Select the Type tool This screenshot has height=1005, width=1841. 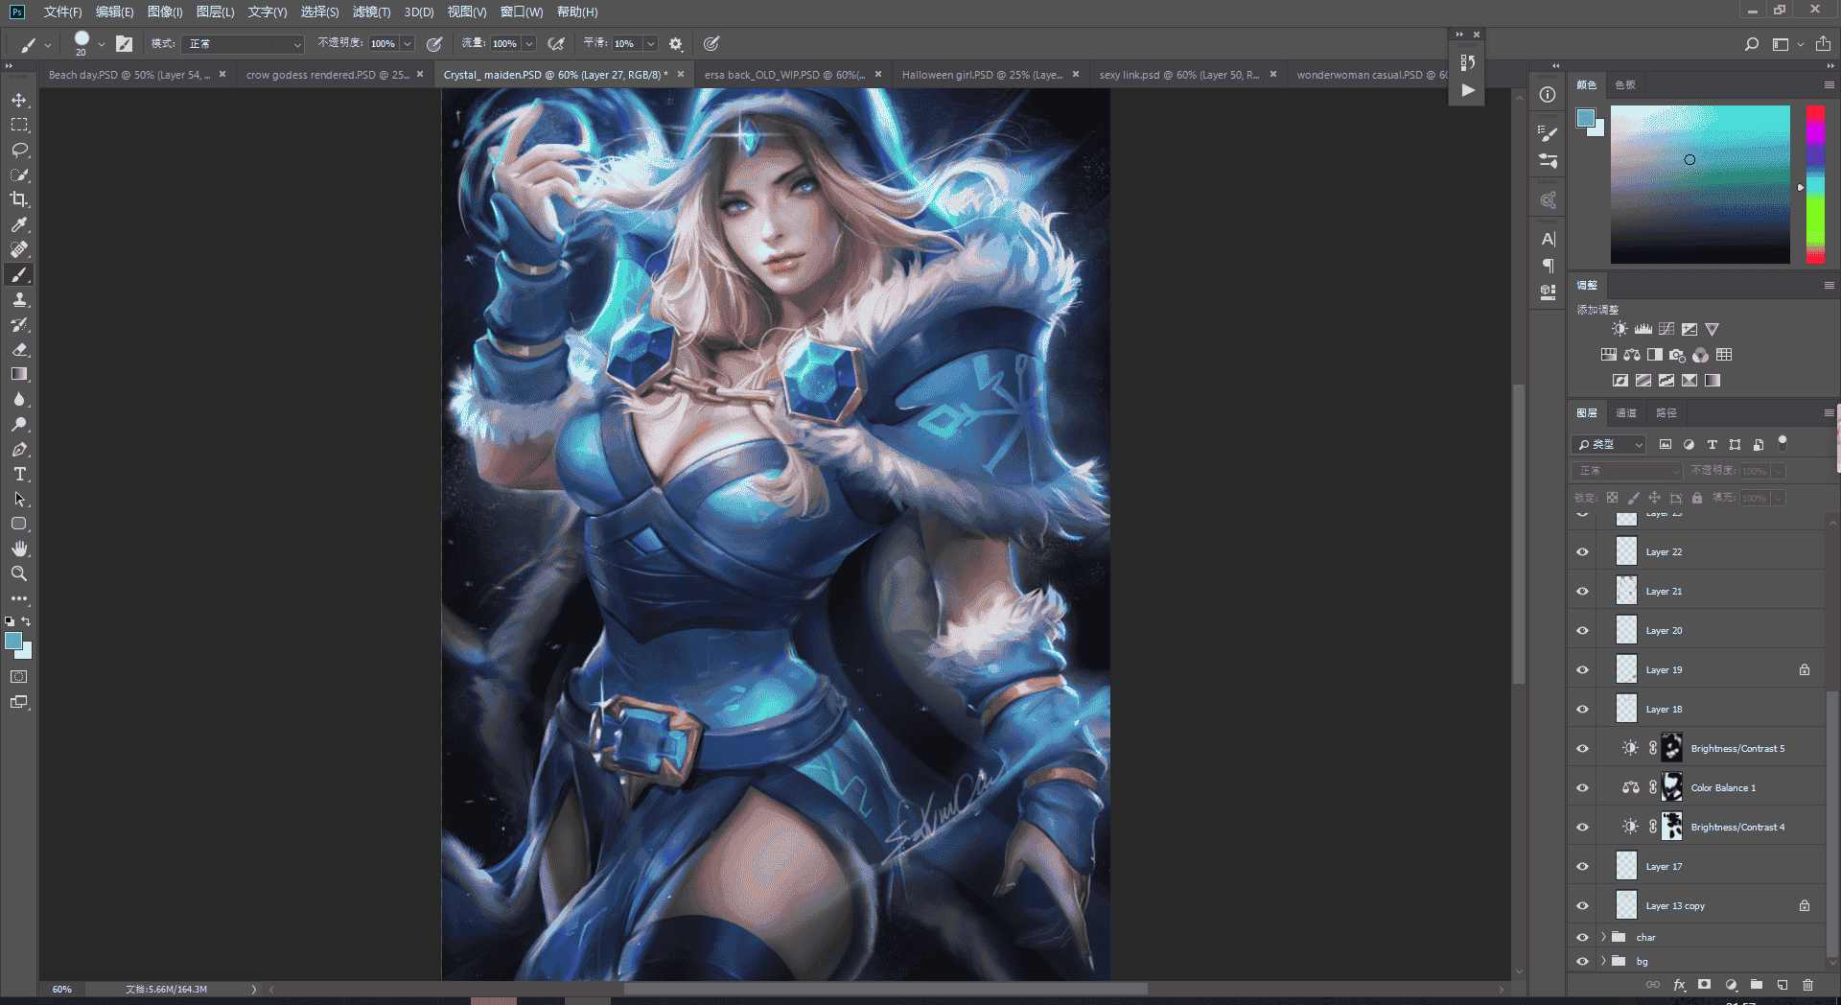[x=19, y=474]
